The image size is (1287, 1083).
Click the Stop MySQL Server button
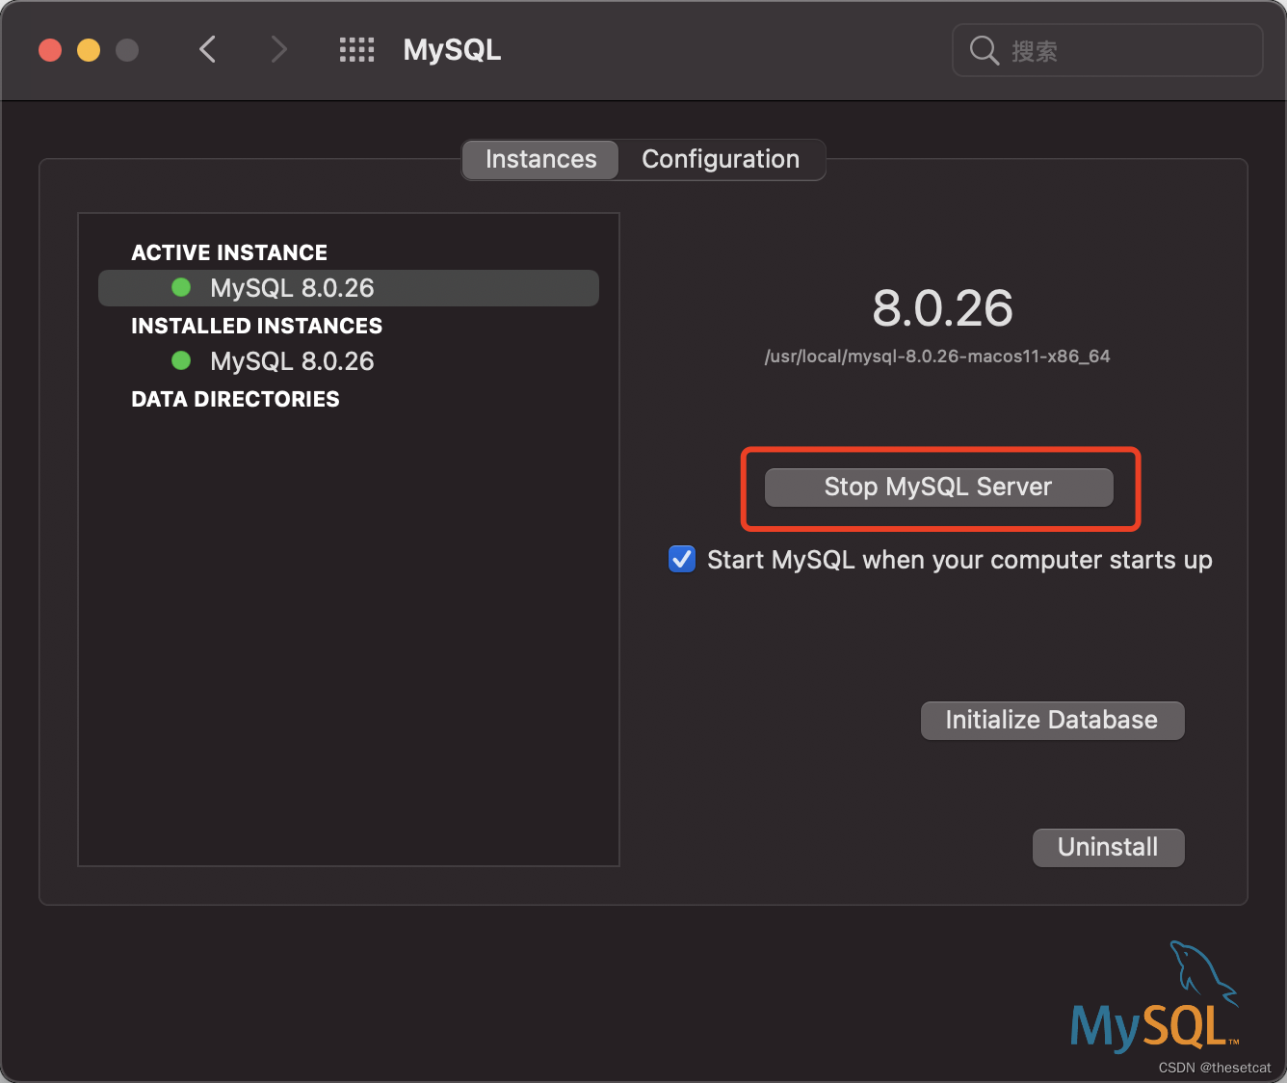click(x=938, y=488)
